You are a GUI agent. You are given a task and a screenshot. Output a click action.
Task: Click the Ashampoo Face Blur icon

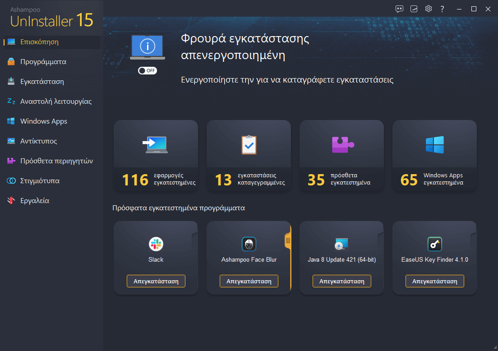(x=249, y=244)
